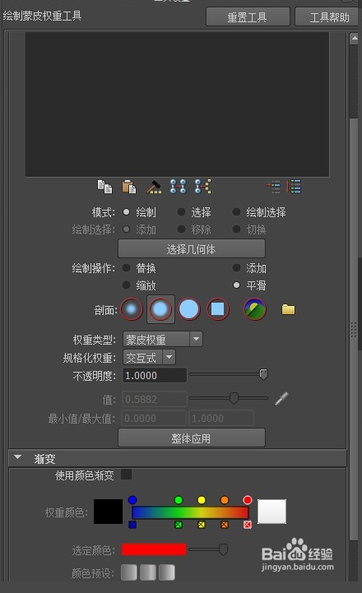362x593 pixels.
Task: Select the dimmed 添加 radio option
Action: pos(127,229)
